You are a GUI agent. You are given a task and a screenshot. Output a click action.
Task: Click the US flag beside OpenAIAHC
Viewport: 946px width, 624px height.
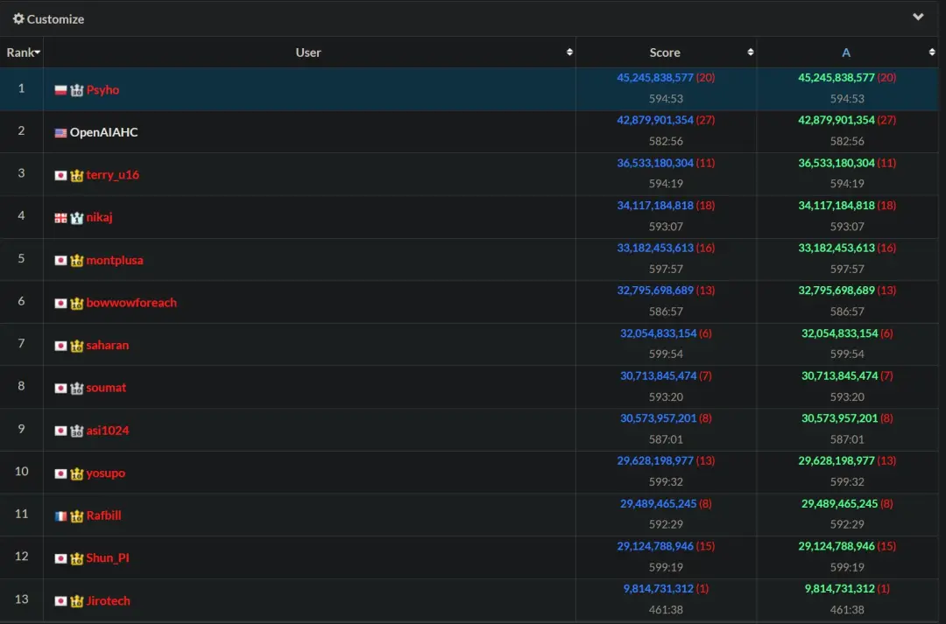[60, 133]
